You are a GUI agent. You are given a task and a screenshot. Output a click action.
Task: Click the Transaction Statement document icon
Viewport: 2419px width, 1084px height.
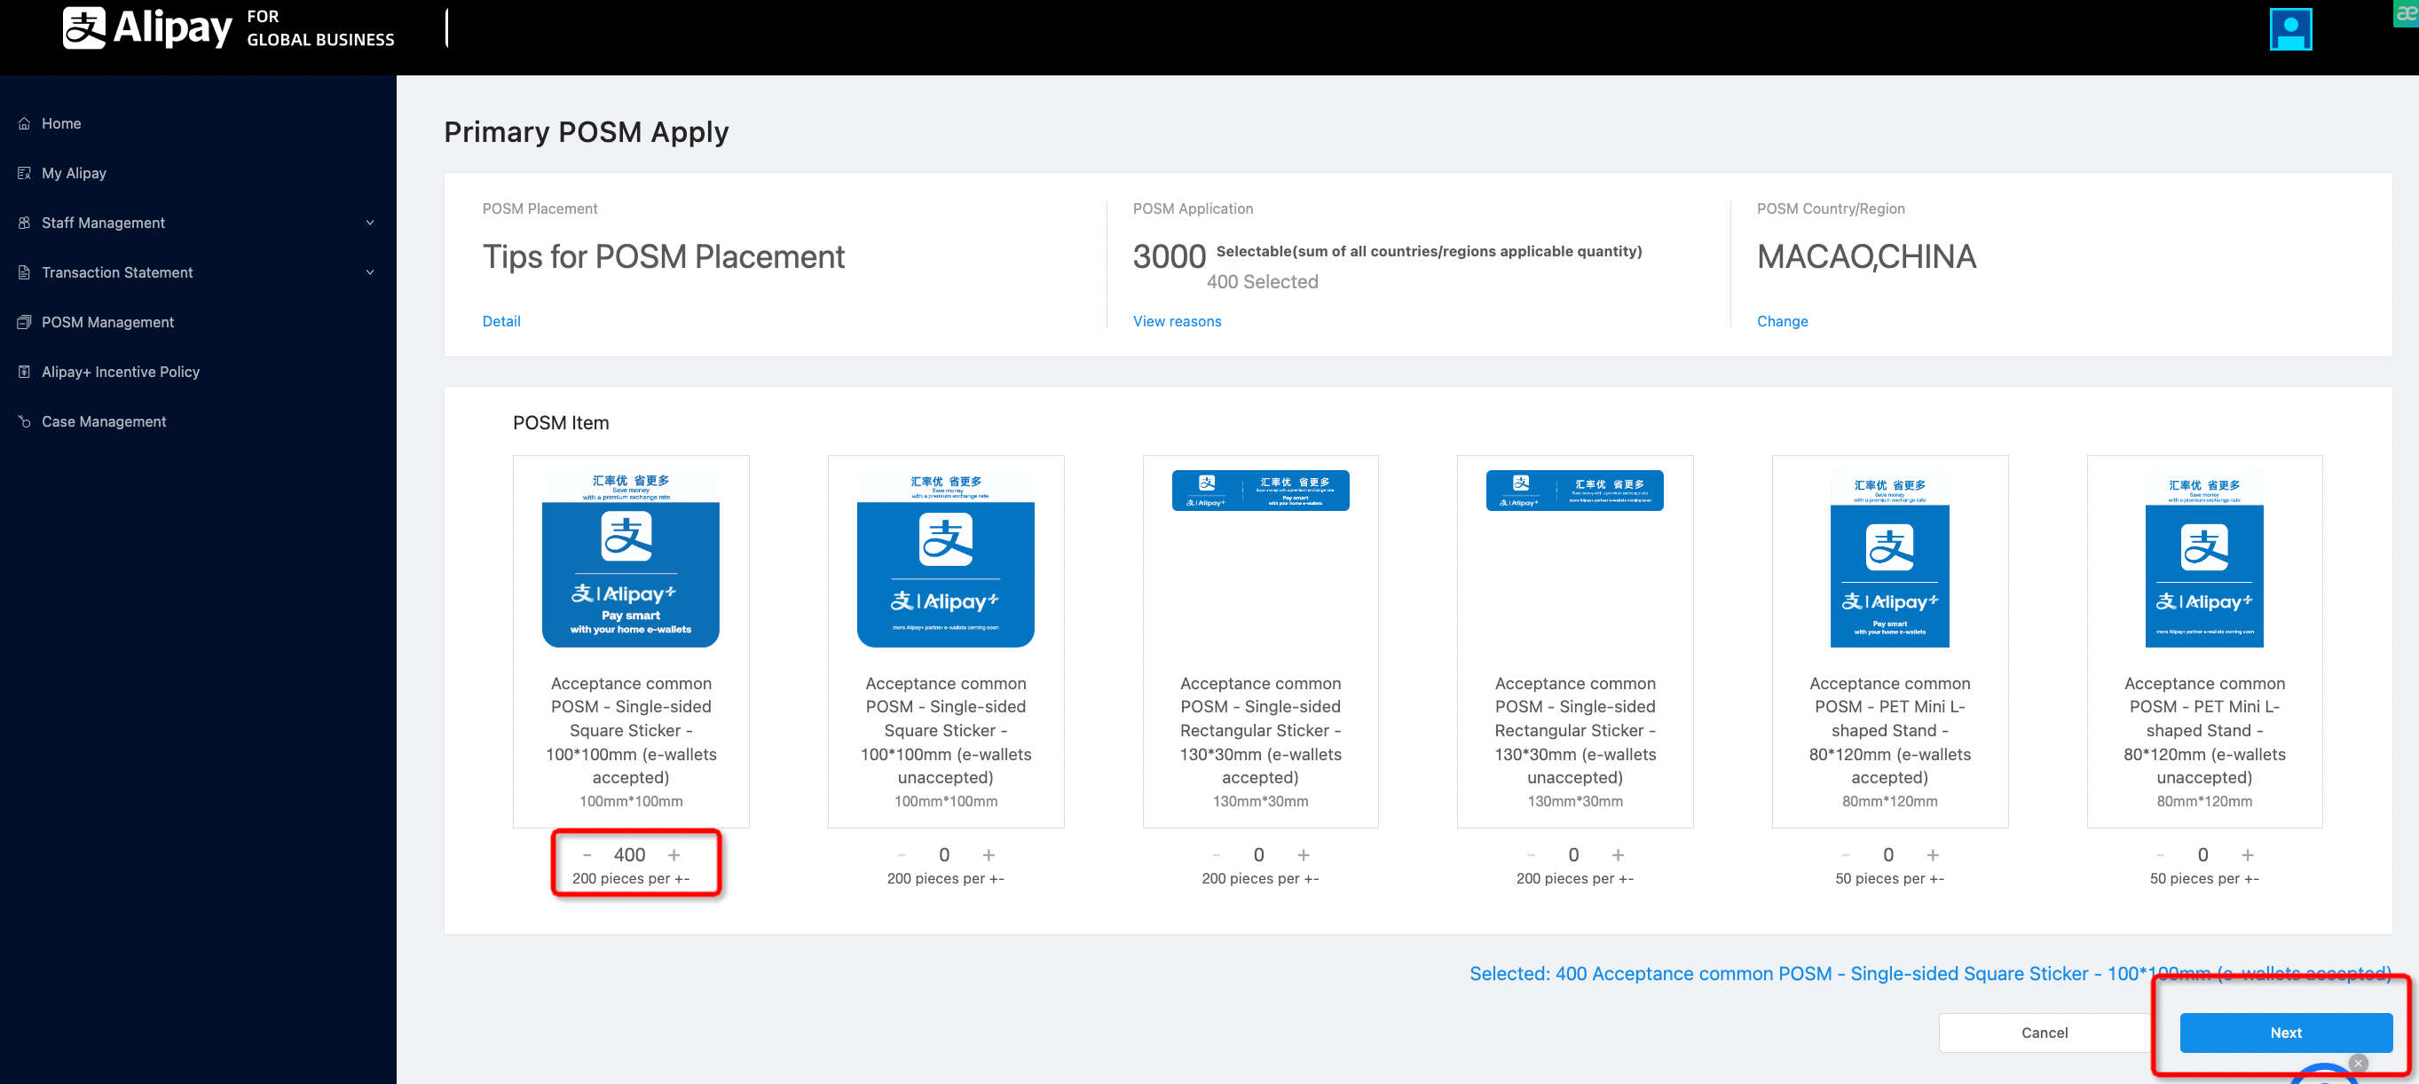coord(23,272)
